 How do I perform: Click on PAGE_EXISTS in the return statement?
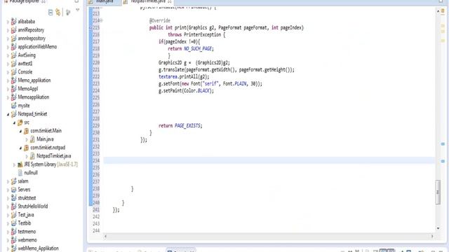pyautogui.click(x=187, y=126)
